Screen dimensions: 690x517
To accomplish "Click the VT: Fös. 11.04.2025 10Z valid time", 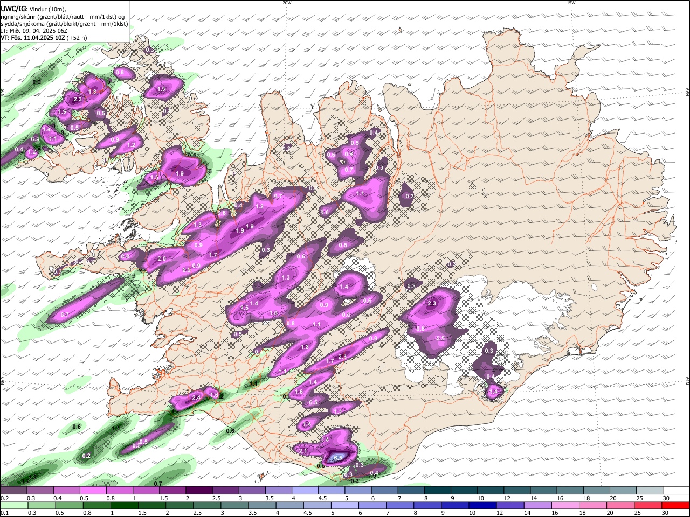I will pos(44,38).
